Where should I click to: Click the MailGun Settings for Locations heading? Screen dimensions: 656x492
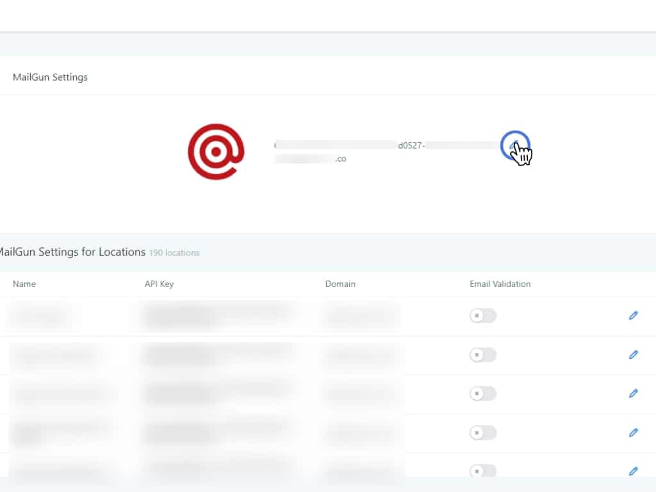click(x=72, y=252)
